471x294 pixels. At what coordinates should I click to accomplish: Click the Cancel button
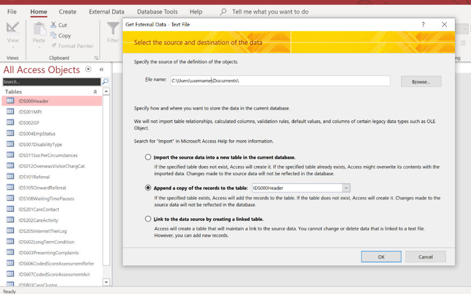click(x=426, y=257)
